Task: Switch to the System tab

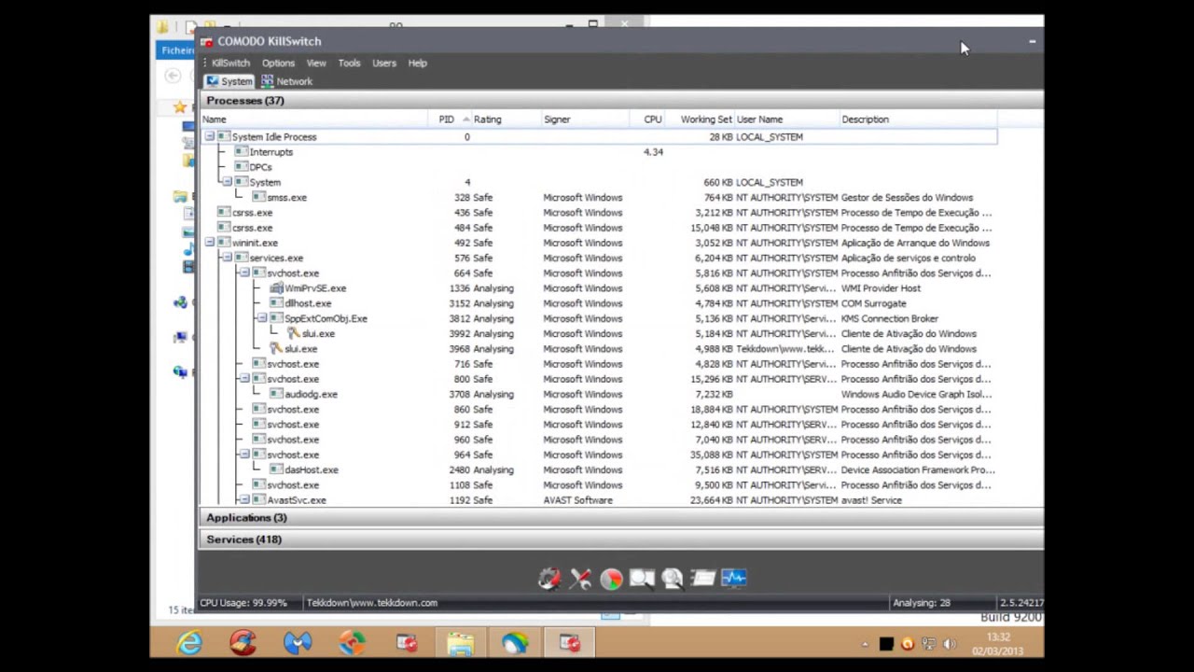Action: [x=229, y=81]
